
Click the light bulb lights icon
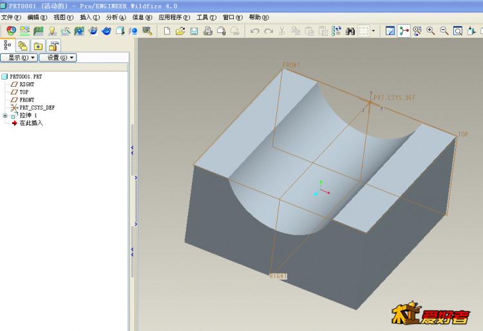[52, 31]
